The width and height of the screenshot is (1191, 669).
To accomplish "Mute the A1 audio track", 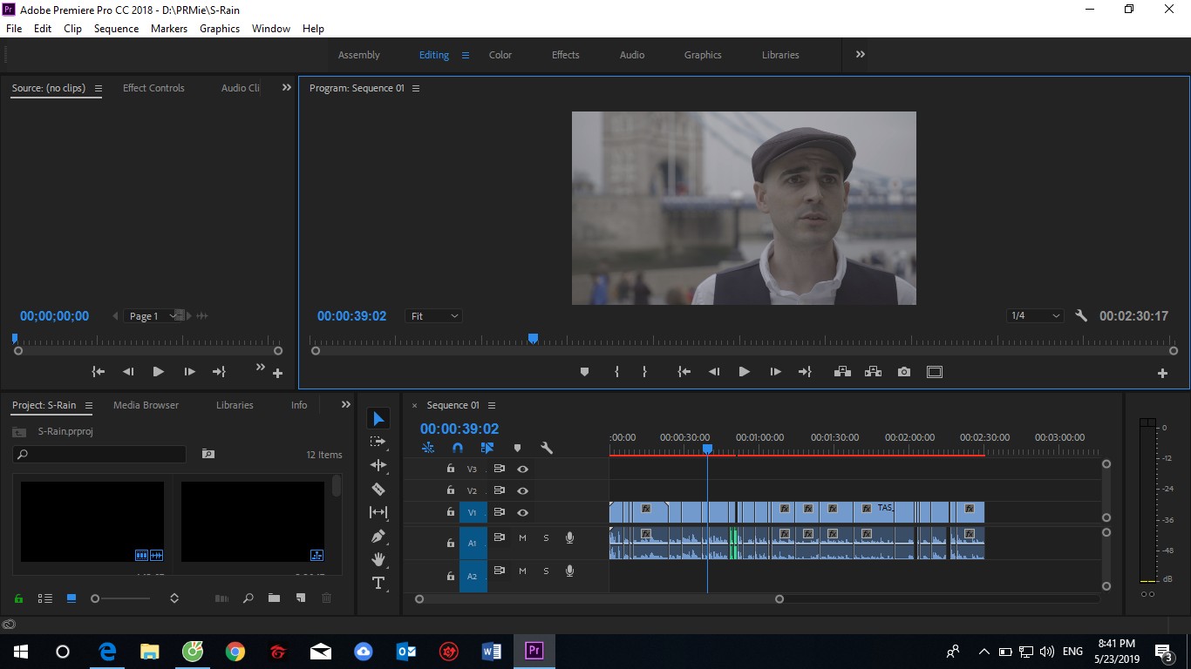I will [522, 538].
